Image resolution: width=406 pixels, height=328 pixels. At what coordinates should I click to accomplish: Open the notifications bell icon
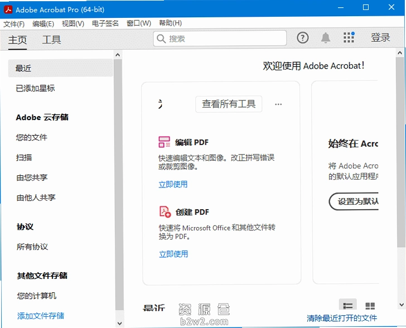pos(326,38)
